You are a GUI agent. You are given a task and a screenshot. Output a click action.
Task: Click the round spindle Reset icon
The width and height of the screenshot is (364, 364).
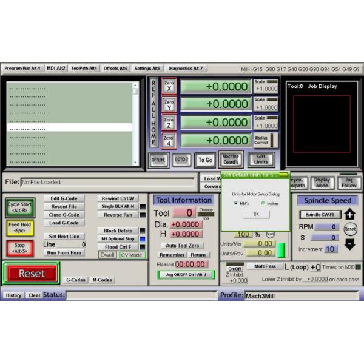(350, 229)
